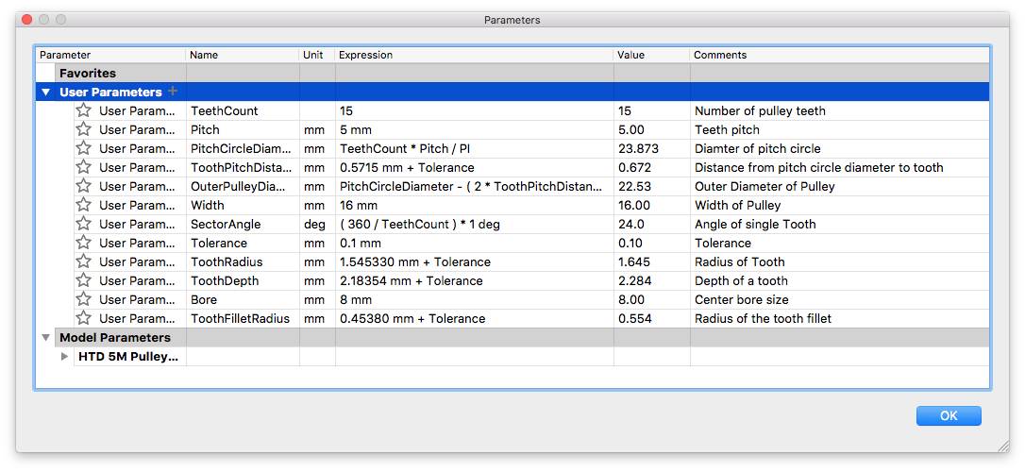1025x472 pixels.
Task: Favorite the ToothRadius parameter
Action: click(x=84, y=261)
